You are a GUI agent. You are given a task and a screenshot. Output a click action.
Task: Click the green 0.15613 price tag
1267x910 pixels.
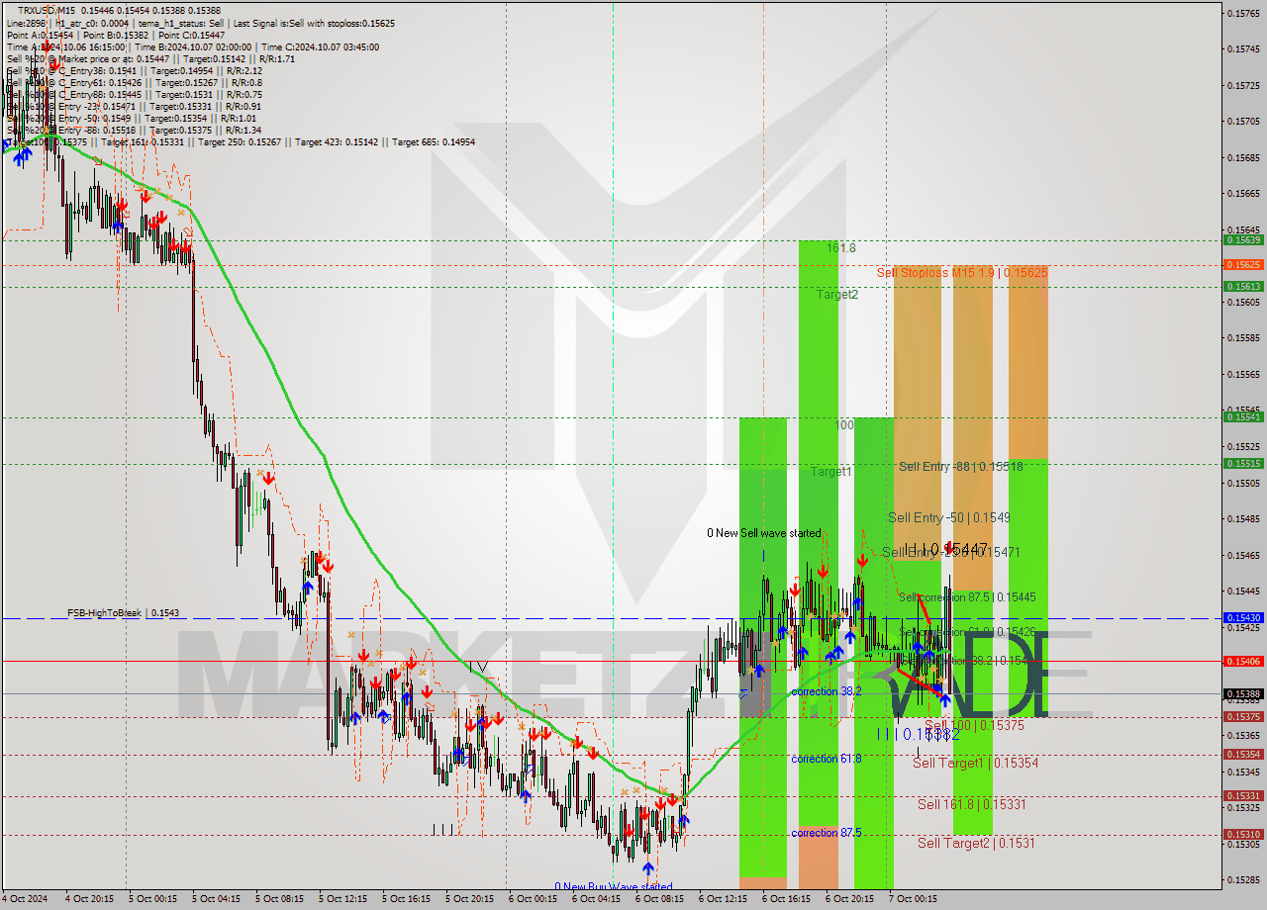click(1243, 286)
